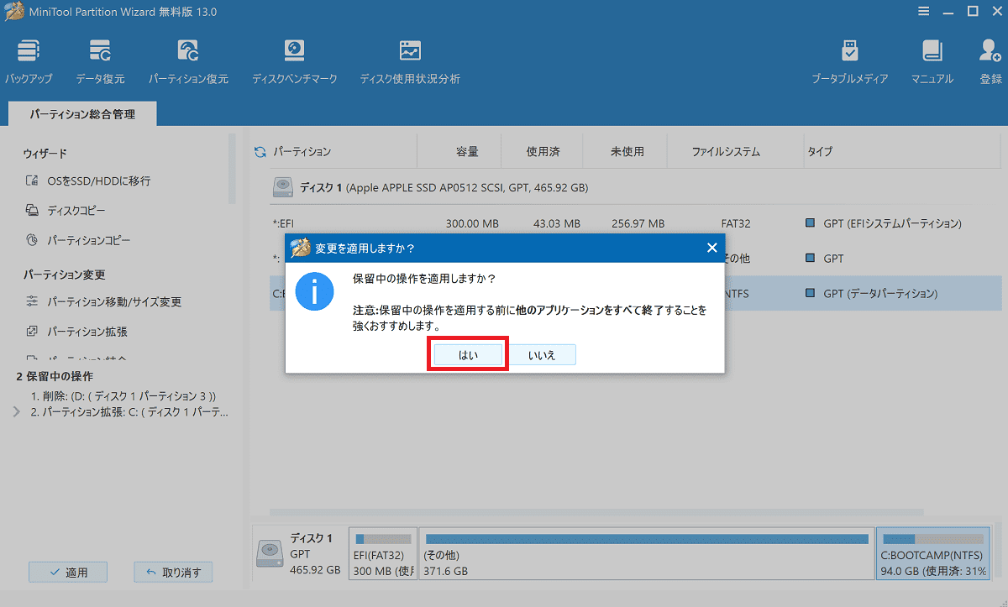Open パーティション復元 partition recovery
The image size is (1008, 607).
[188, 61]
